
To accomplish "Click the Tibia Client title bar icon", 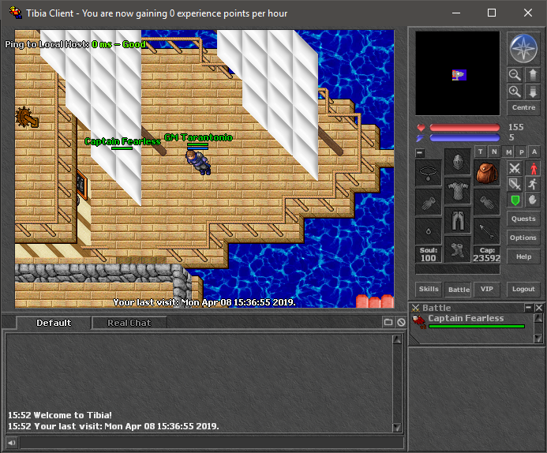I will tap(15, 13).
